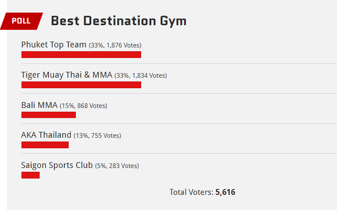Select the Bali MMA label
The width and height of the screenshot is (337, 210).
tap(39, 105)
